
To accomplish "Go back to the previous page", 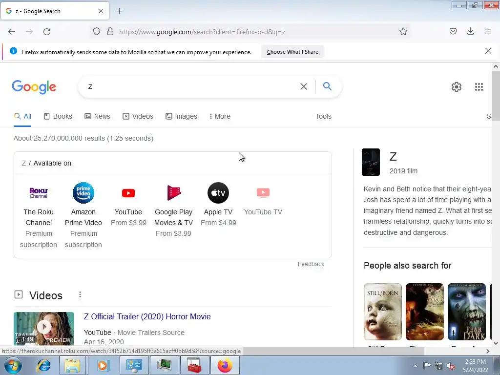I will pyautogui.click(x=12, y=32).
